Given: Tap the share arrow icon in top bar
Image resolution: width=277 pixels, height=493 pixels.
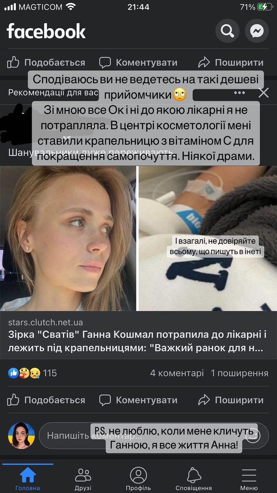Looking at the screenshot, I should (x=204, y=62).
